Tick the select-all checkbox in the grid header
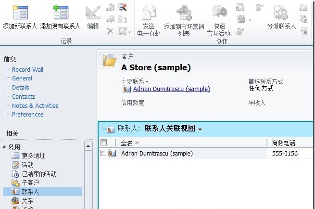Viewport: 315px width, 209px height. pyautogui.click(x=104, y=143)
